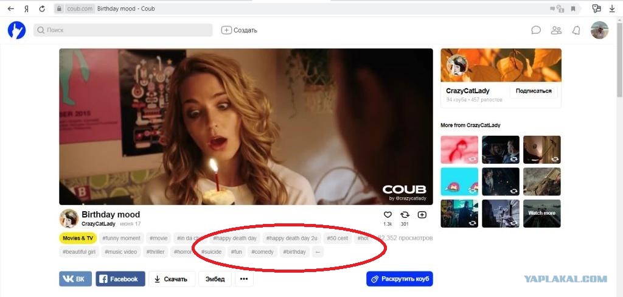
Task: Open the #beautiful girl tag
Action: click(78, 252)
